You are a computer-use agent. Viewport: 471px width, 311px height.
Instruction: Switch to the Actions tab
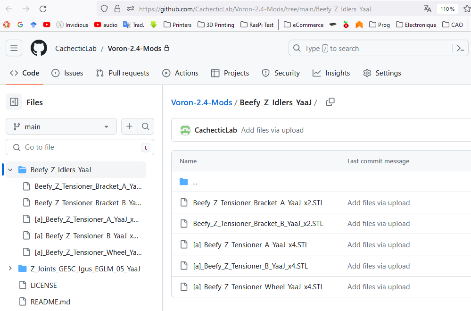180,73
